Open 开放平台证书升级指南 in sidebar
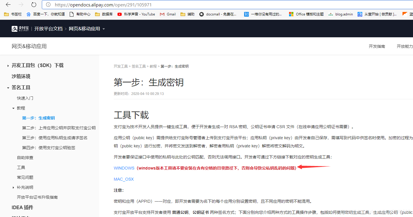The height and width of the screenshot is (217, 413). (x=37, y=197)
